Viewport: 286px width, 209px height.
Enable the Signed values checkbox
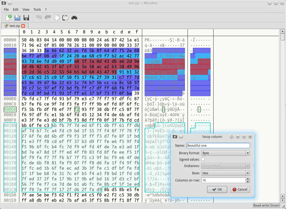(x=203, y=159)
